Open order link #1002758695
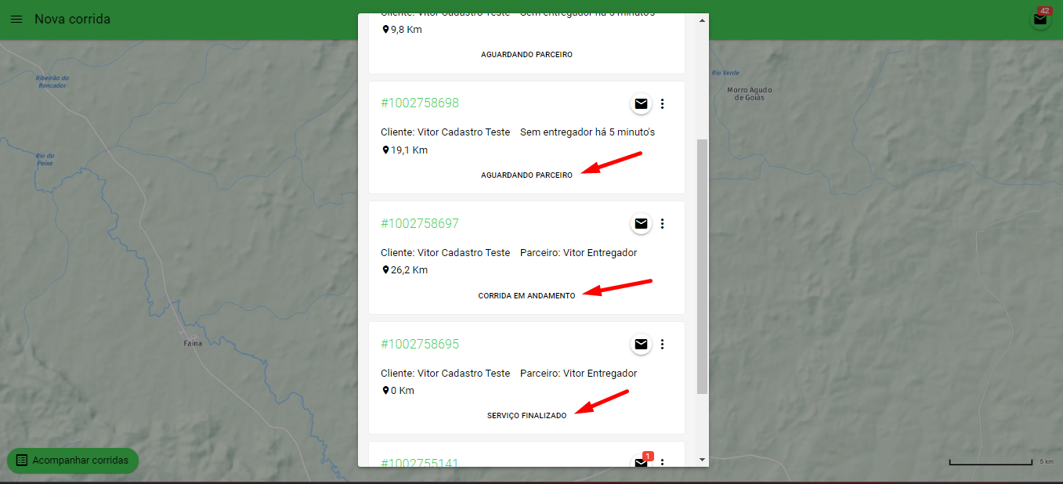1063x484 pixels. tap(420, 344)
